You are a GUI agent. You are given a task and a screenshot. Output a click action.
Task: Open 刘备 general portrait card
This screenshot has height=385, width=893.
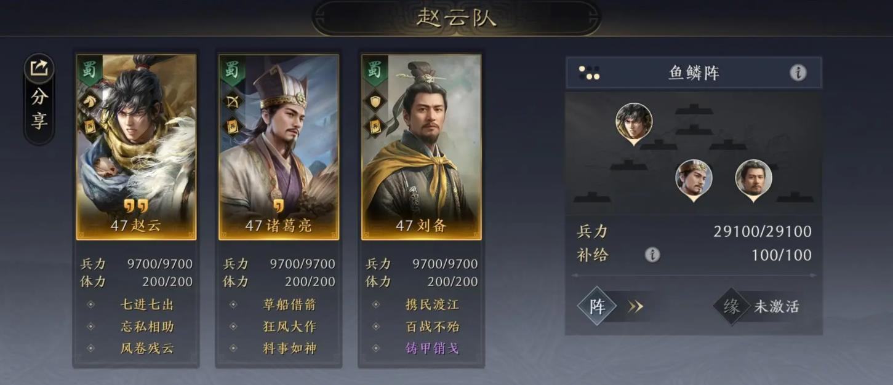click(422, 147)
